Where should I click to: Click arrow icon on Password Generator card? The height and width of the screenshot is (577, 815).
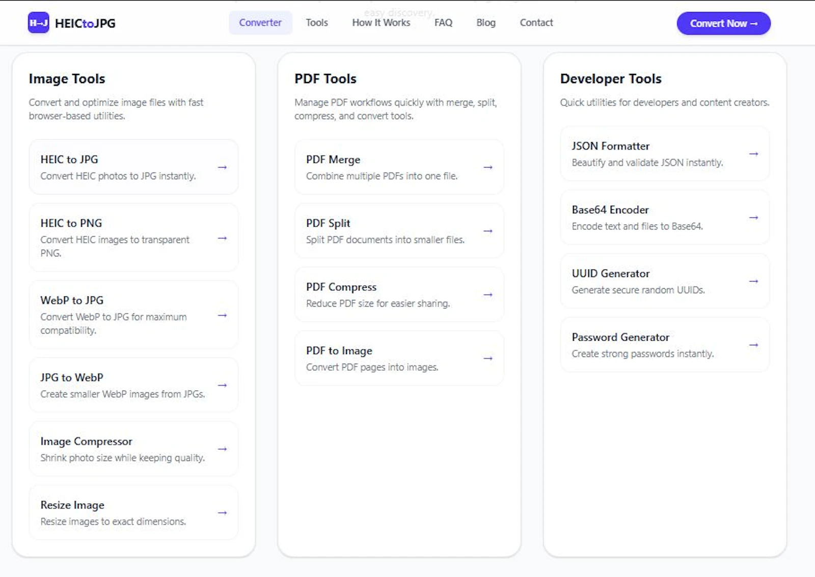coord(754,345)
